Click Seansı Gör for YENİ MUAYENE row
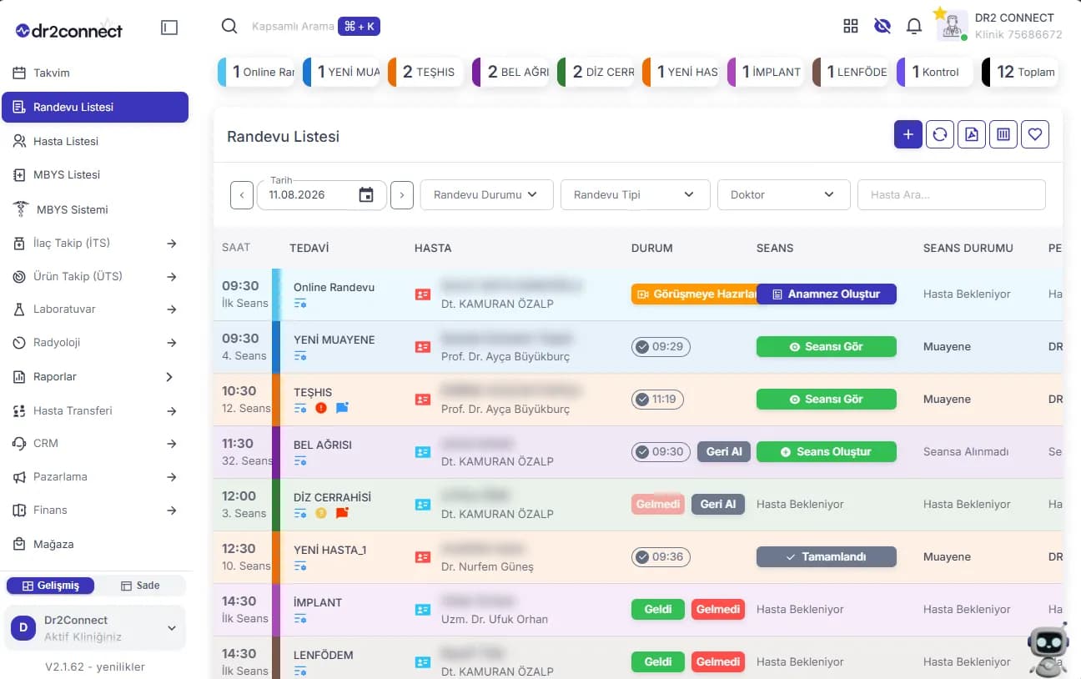 point(827,346)
